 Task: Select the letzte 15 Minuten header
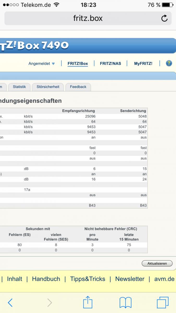(x=129, y=237)
